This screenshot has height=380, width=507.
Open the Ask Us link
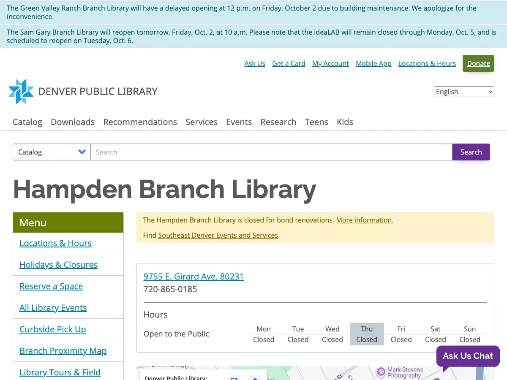tap(255, 63)
